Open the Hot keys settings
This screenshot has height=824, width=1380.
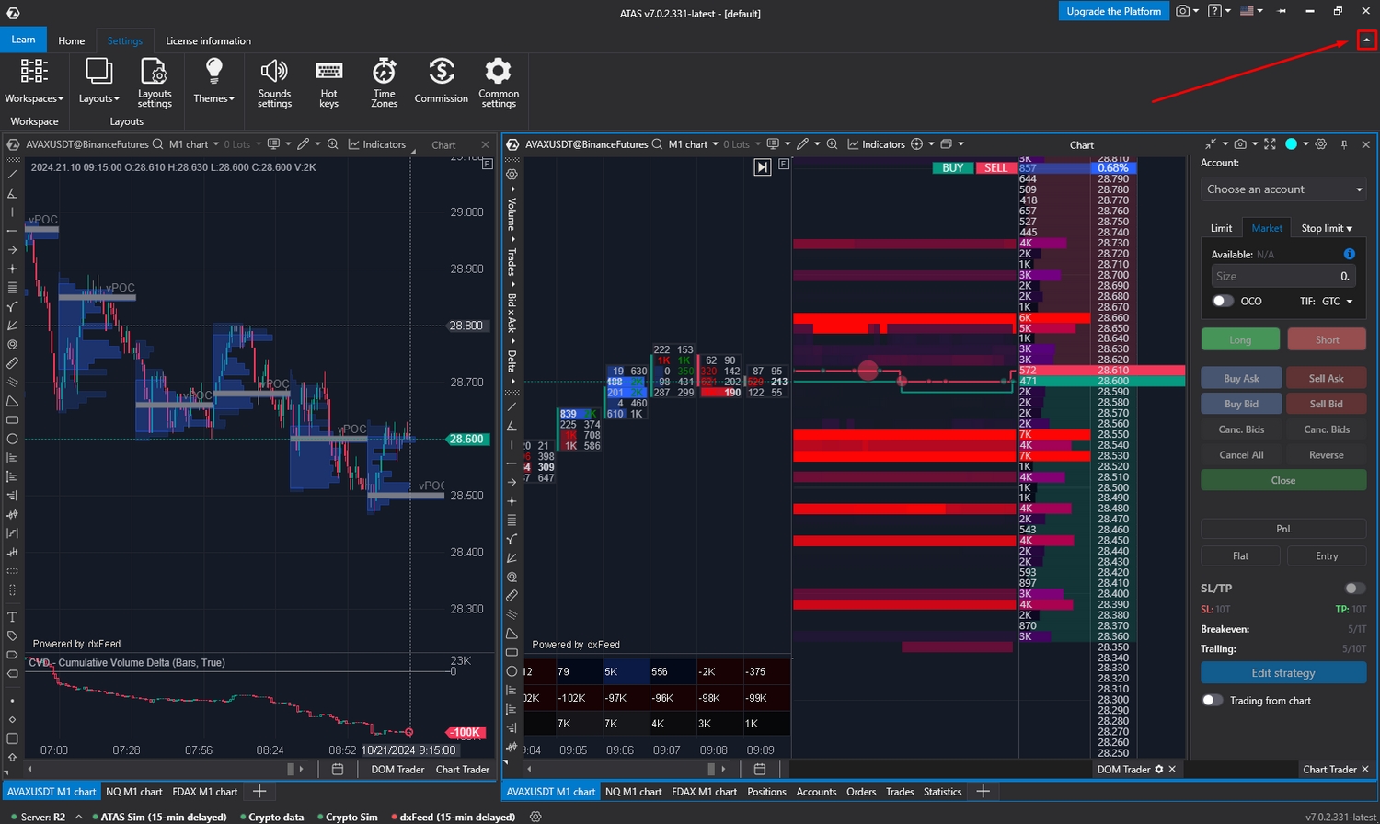coord(328,83)
